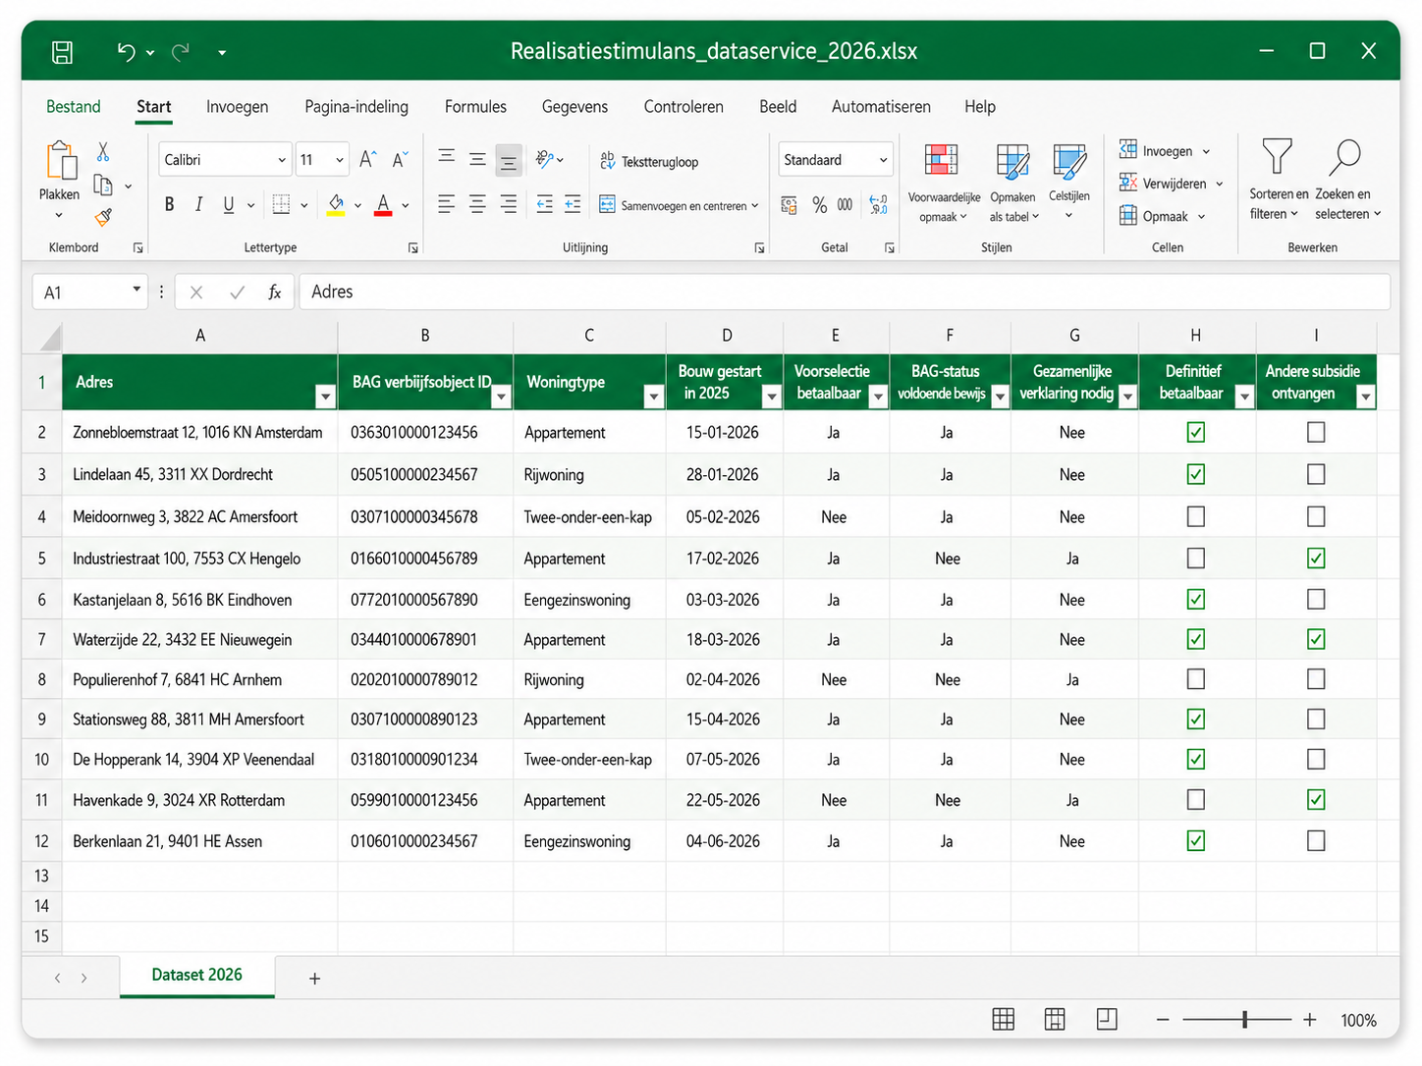The height and width of the screenshot is (1066, 1422).
Task: Click the percent style icon
Action: click(x=819, y=204)
